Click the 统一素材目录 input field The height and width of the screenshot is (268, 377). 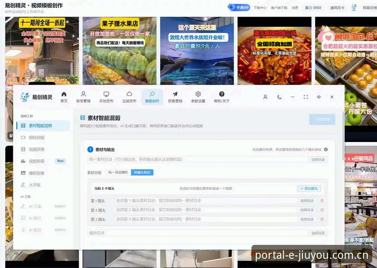point(197,159)
